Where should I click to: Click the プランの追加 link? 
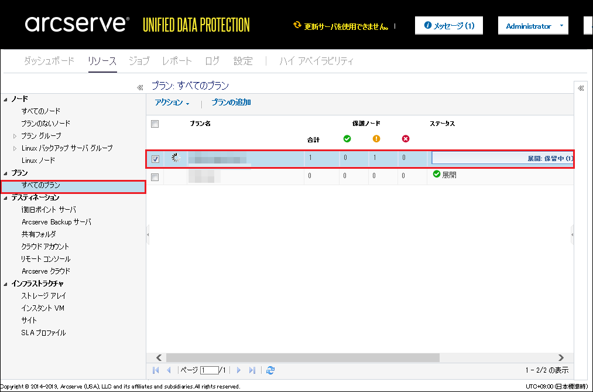coord(231,102)
